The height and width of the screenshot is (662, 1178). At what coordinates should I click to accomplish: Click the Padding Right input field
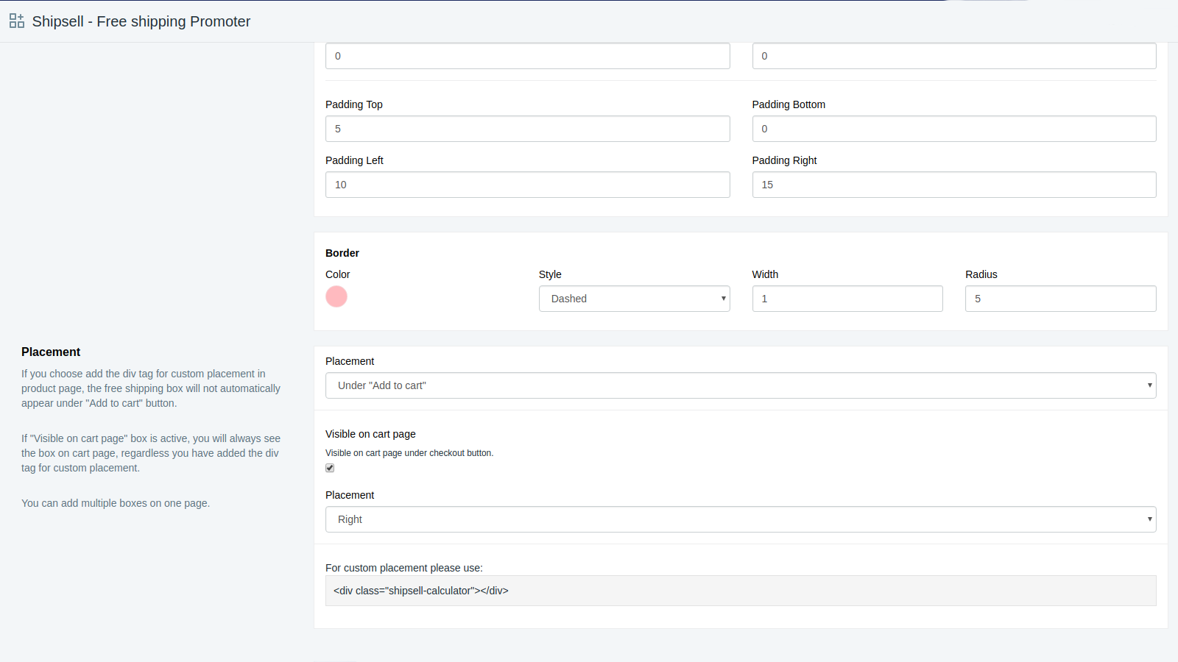(953, 185)
